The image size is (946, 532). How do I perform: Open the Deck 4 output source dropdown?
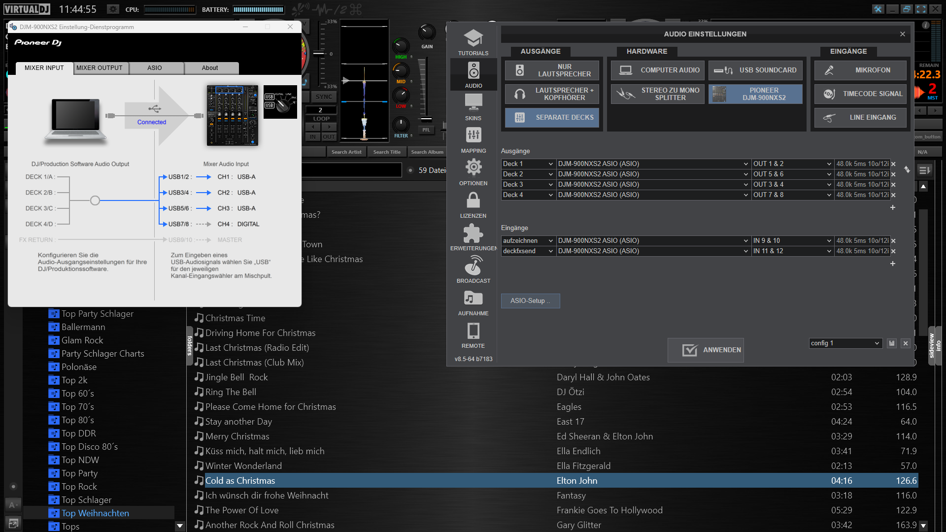[x=528, y=195]
